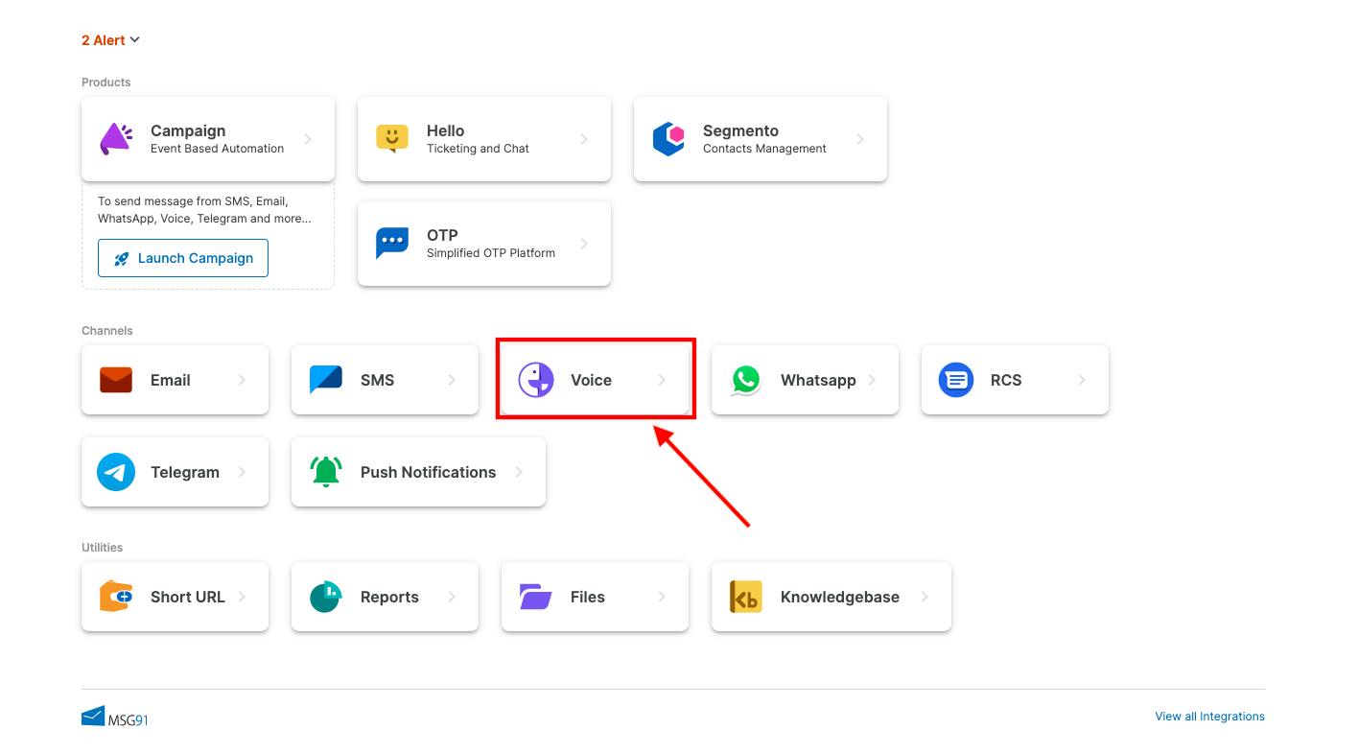The height and width of the screenshot is (753, 1358).
Task: Click the chevron on the Reports card
Action: (x=452, y=597)
